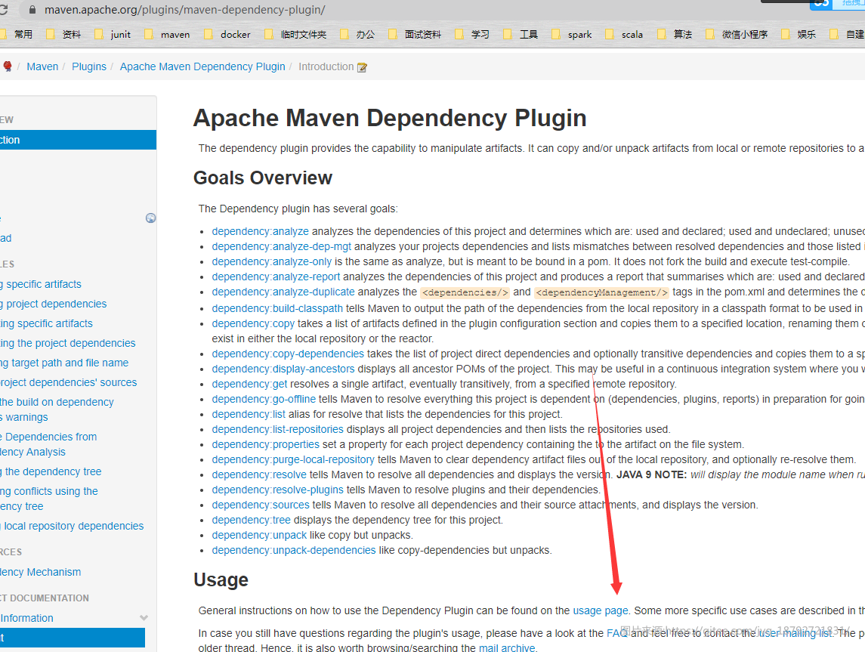Expand the Information sidebar section chevron

pyautogui.click(x=144, y=618)
